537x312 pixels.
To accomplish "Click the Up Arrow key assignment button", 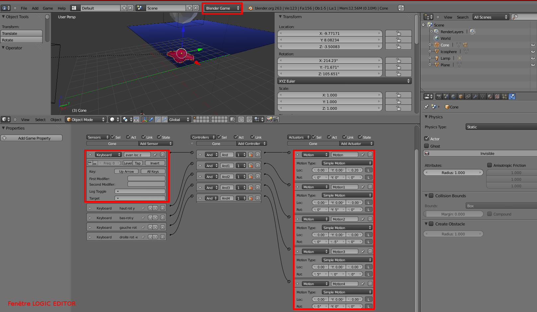I will [x=126, y=171].
